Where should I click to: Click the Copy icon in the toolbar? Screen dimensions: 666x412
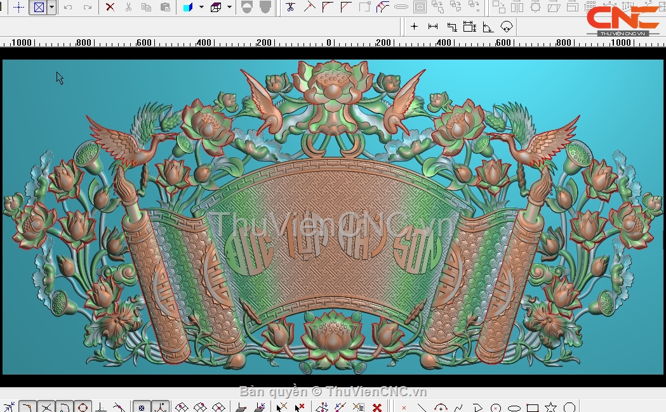[146, 8]
